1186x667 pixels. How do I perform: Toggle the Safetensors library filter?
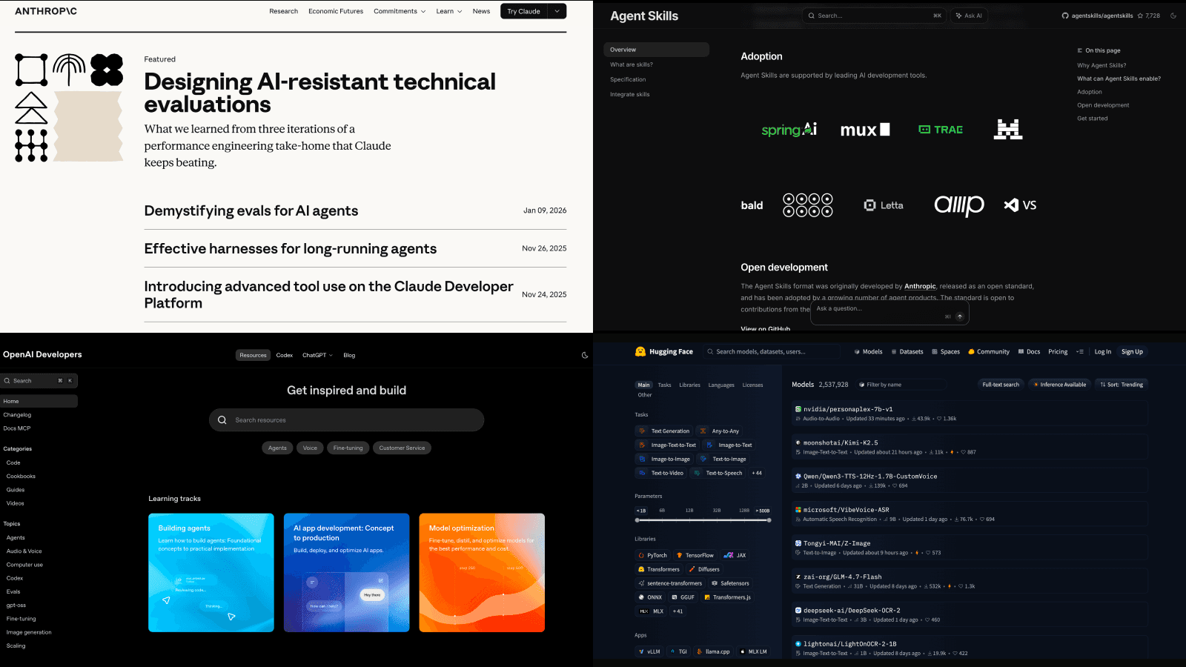(x=730, y=583)
